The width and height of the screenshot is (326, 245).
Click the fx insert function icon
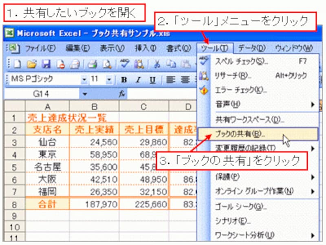point(122,94)
